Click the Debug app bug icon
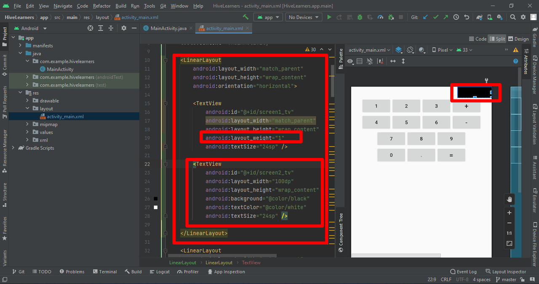The width and height of the screenshot is (539, 284). point(360,17)
